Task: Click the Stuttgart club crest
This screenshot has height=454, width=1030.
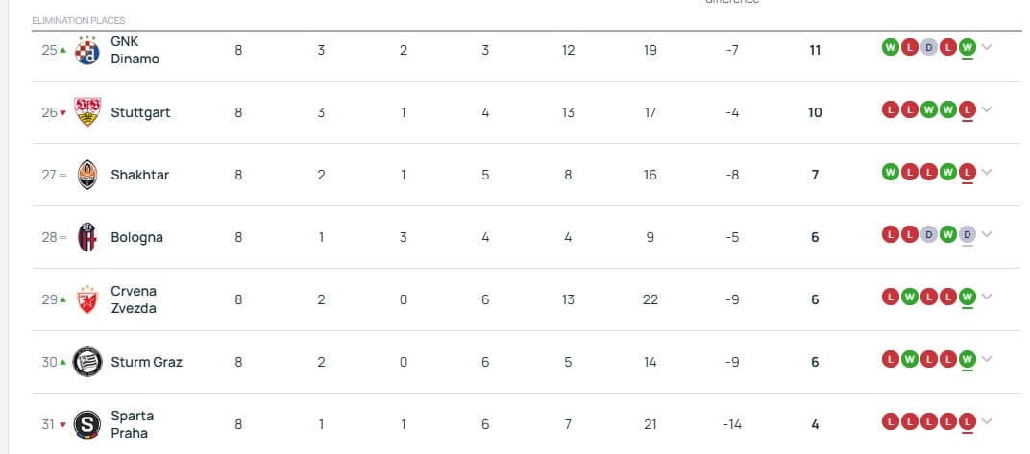Action: click(x=86, y=112)
